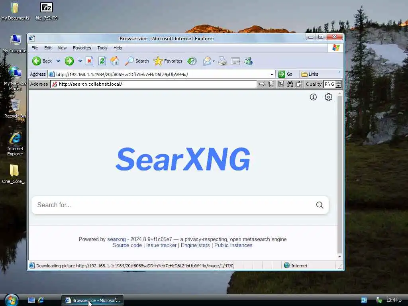Image resolution: width=408 pixels, height=306 pixels.
Task: Decrease Quality with the spinner down arrow
Action: pos(339,86)
